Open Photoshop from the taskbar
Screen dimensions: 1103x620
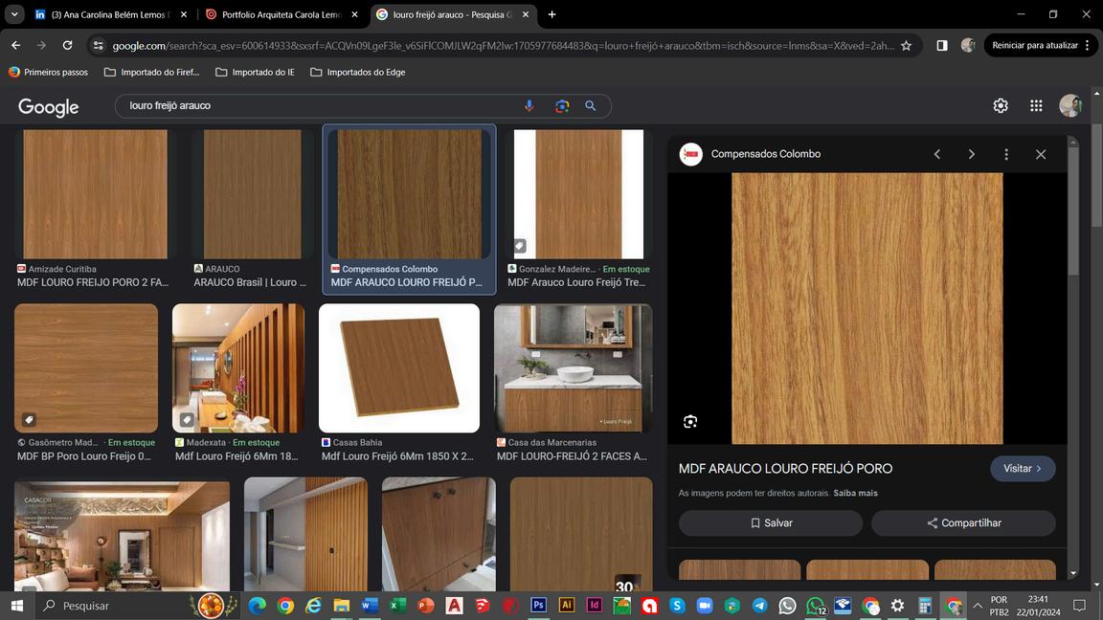click(x=538, y=606)
